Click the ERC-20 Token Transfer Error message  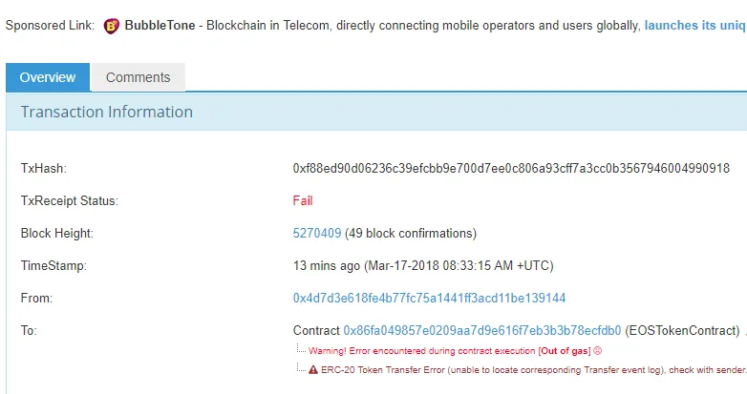tap(534, 370)
